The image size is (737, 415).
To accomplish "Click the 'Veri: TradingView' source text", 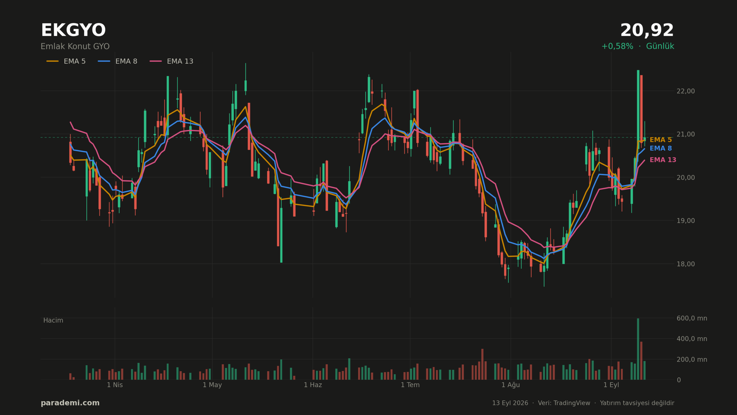I will point(564,403).
